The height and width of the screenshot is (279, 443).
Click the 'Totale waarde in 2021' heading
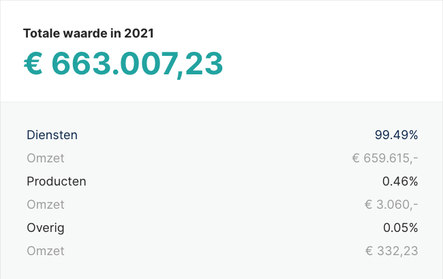(87, 33)
